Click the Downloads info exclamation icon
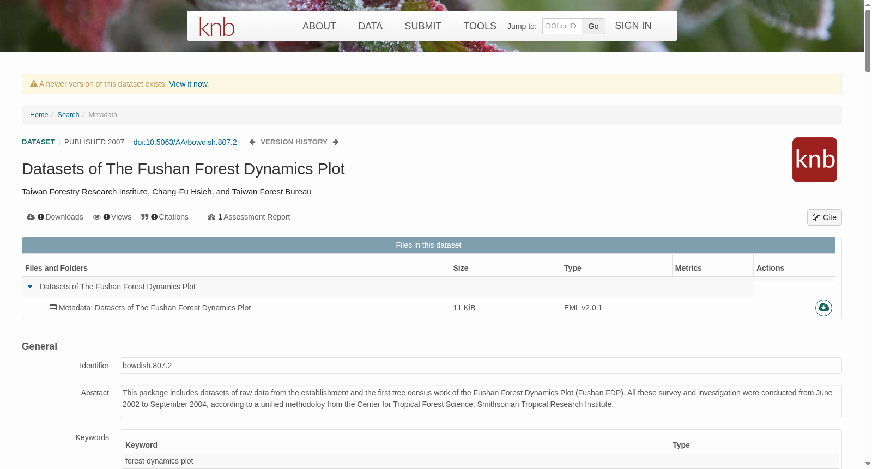Viewport: 872px width, 469px height. (41, 217)
